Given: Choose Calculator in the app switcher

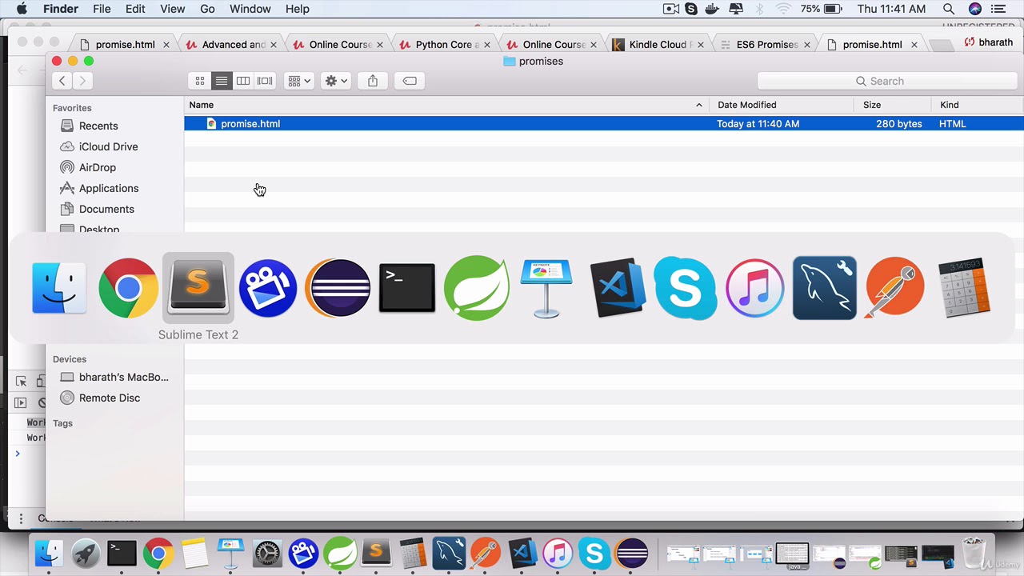Looking at the screenshot, I should (x=964, y=287).
